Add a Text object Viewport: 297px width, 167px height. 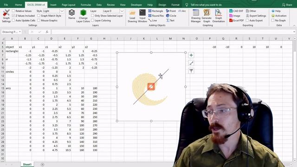tap(170, 20)
